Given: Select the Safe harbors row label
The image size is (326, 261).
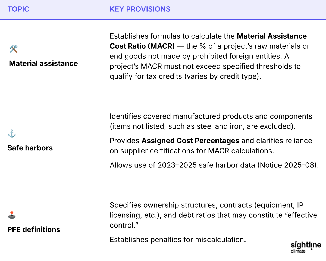Looking at the screenshot, I should [30, 148].
